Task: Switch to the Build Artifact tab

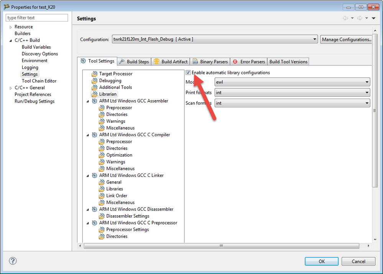Action: click(171, 62)
